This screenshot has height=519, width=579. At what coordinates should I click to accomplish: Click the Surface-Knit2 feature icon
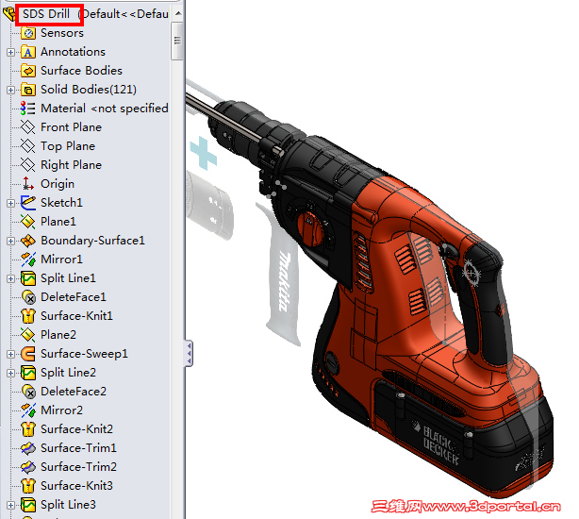(28, 429)
